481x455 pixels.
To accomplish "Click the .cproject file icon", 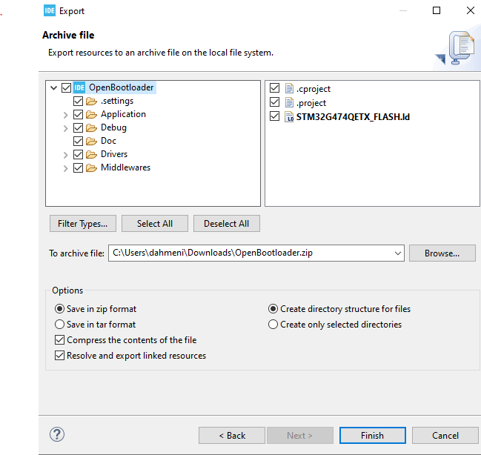I will tap(289, 88).
